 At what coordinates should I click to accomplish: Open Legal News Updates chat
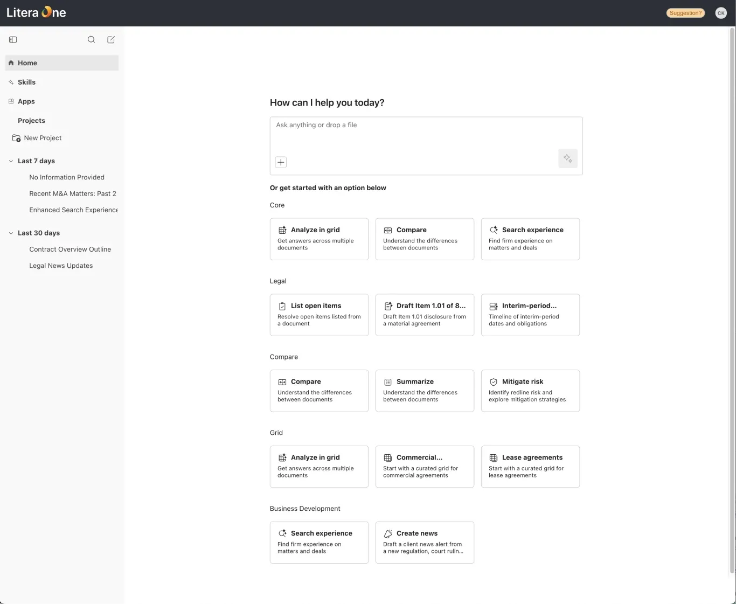pos(61,266)
